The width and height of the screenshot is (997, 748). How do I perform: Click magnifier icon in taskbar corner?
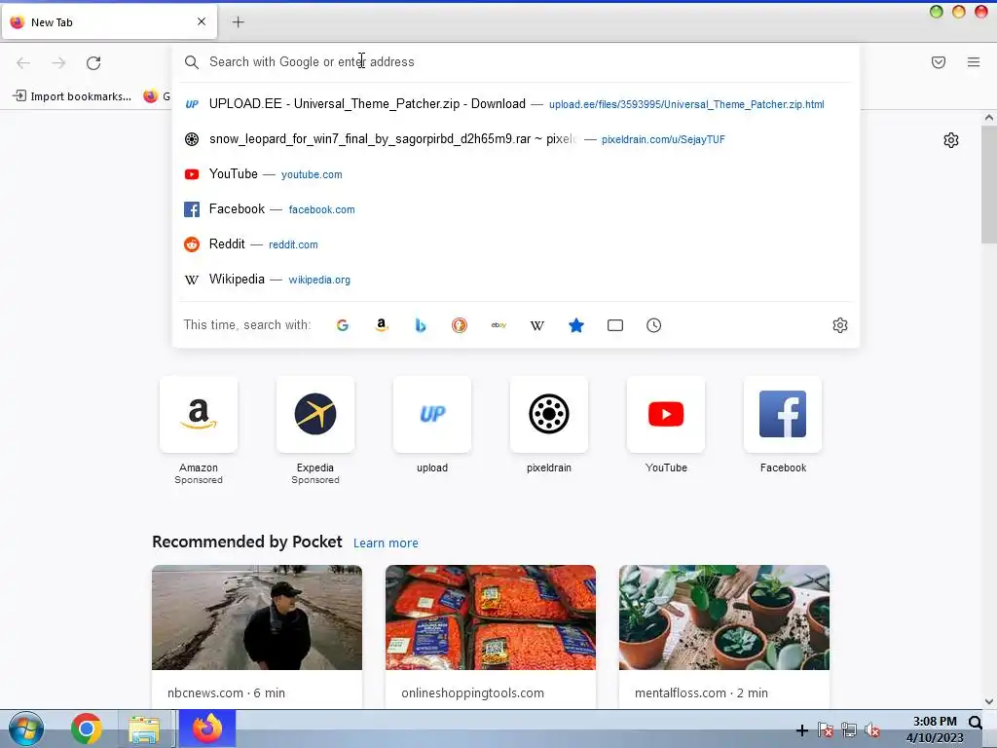point(976,723)
